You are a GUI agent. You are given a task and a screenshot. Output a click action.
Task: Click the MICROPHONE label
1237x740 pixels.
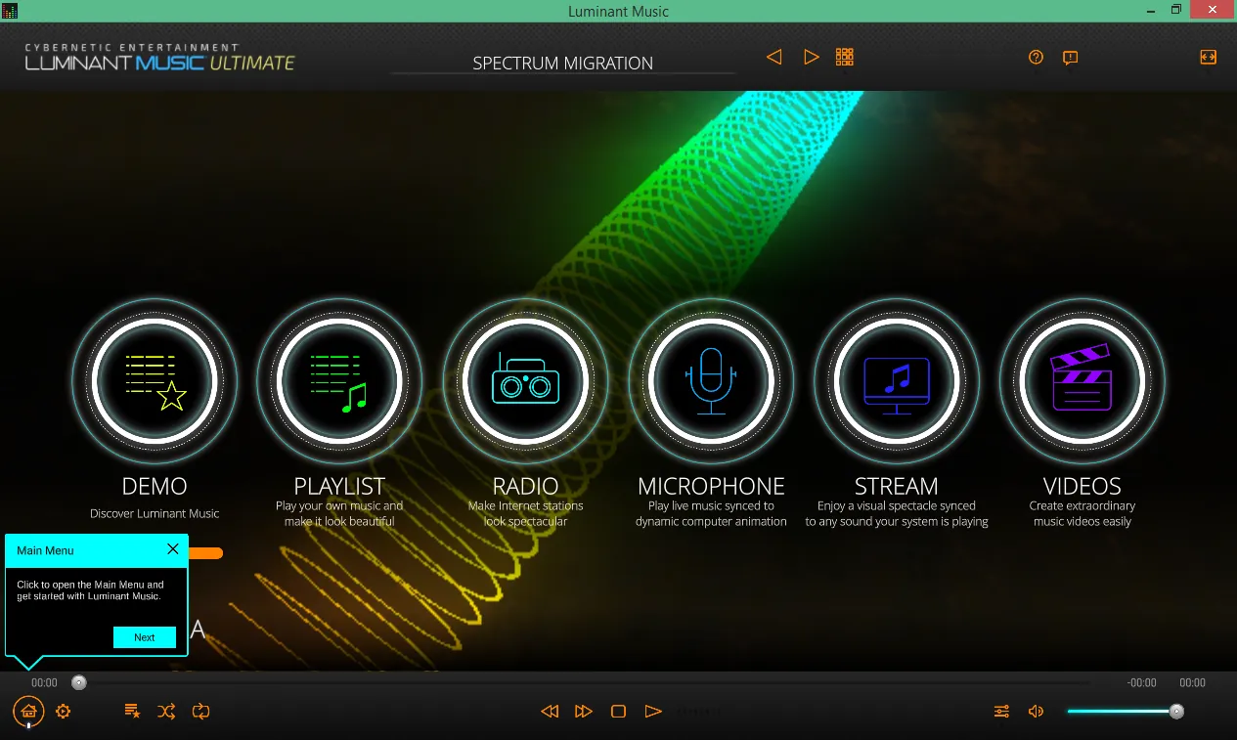click(x=711, y=486)
